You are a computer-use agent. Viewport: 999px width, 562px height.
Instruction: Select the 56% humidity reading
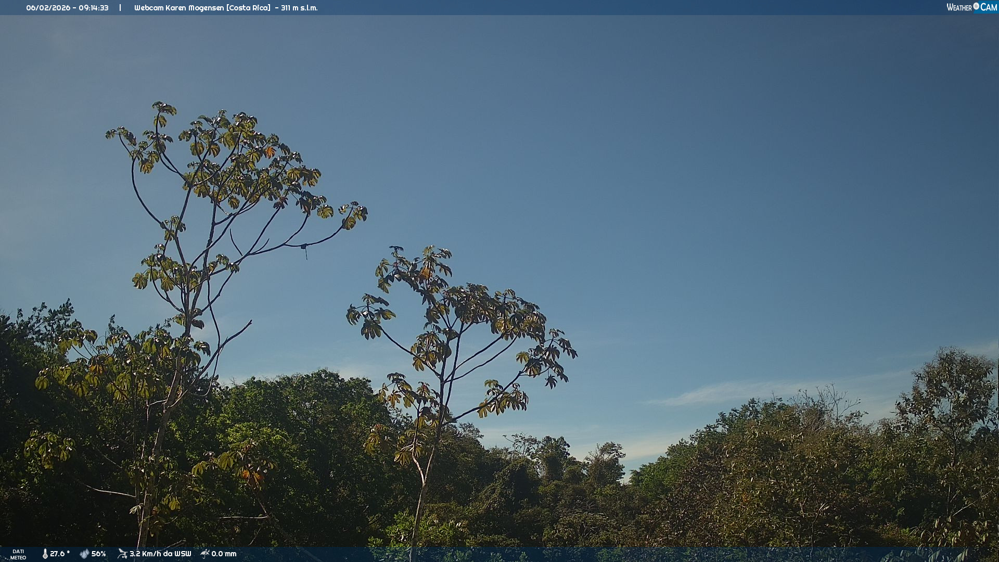tap(99, 554)
